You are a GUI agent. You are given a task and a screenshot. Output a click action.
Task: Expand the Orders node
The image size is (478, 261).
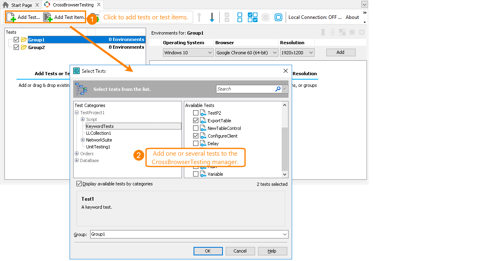click(77, 154)
